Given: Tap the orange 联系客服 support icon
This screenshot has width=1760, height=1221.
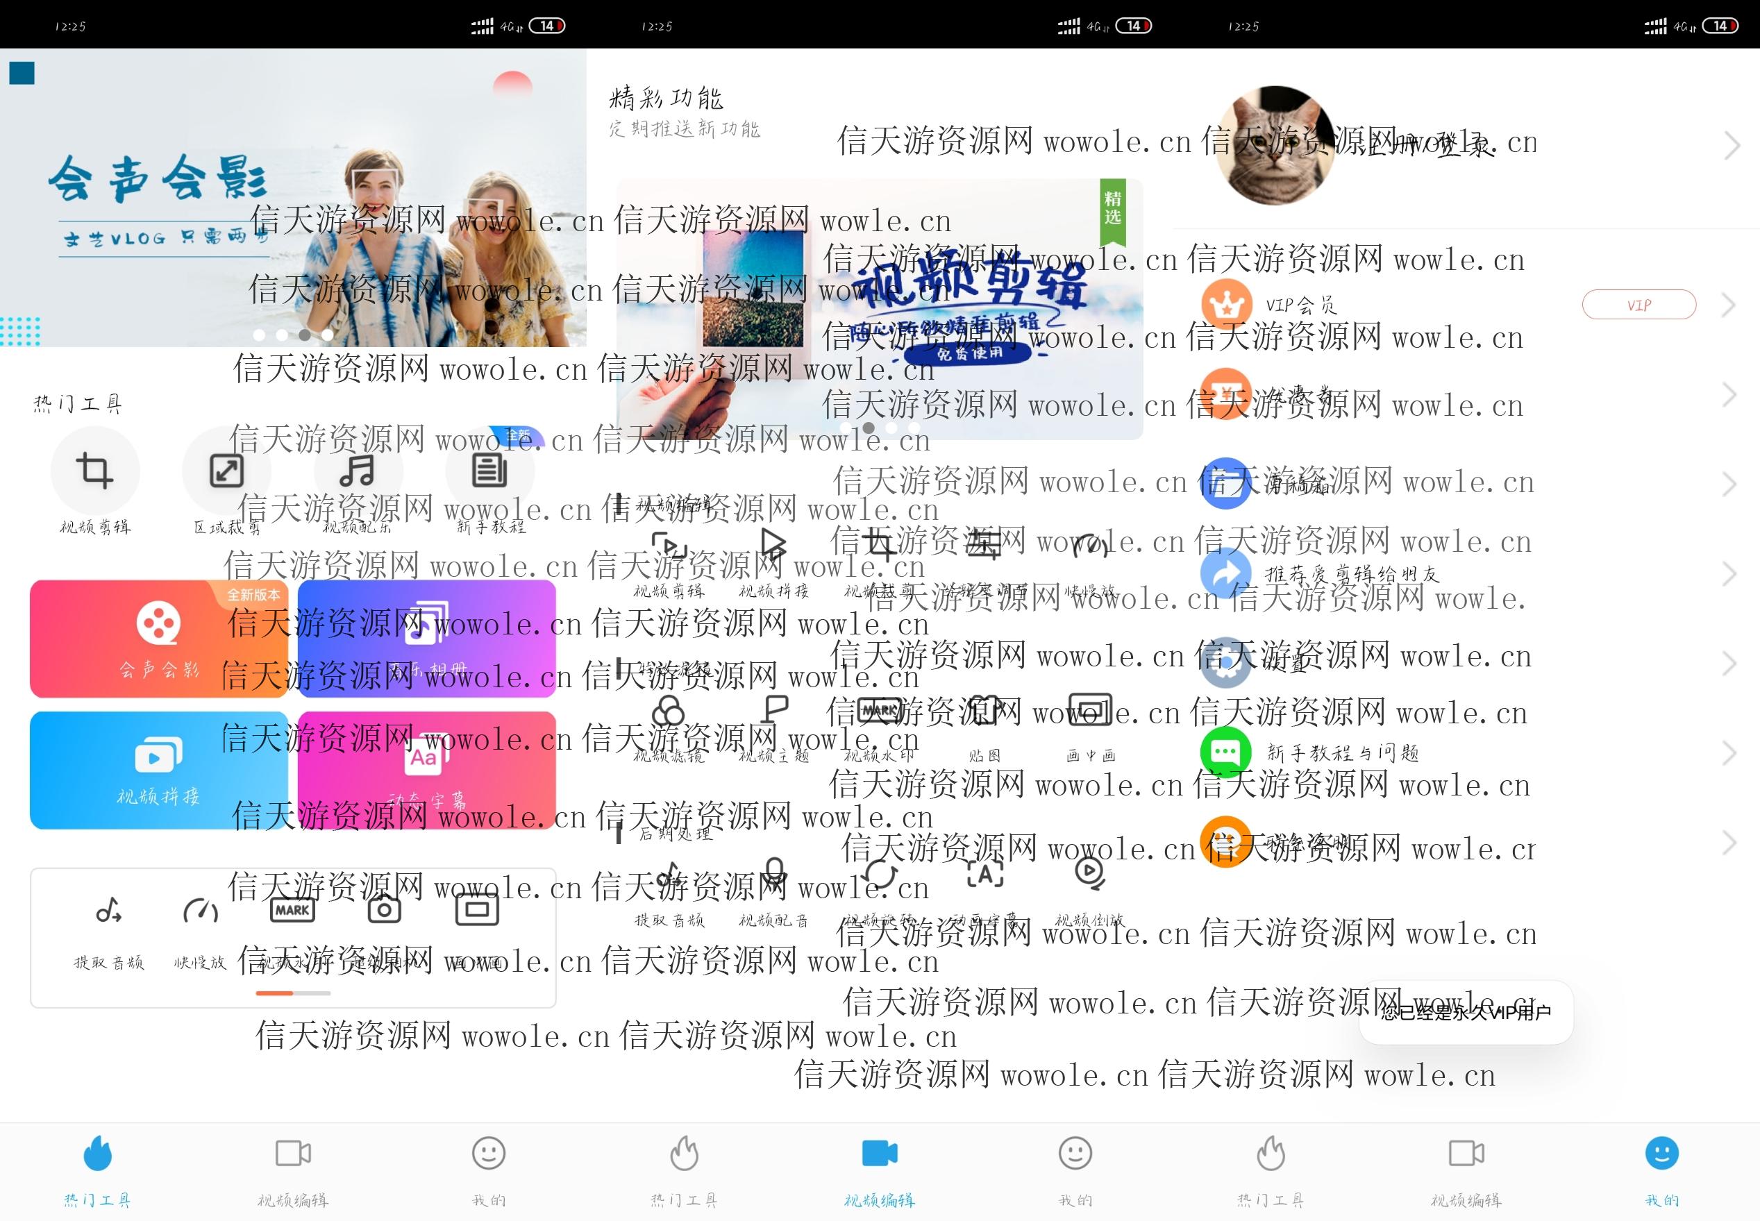Looking at the screenshot, I should pos(1226,842).
